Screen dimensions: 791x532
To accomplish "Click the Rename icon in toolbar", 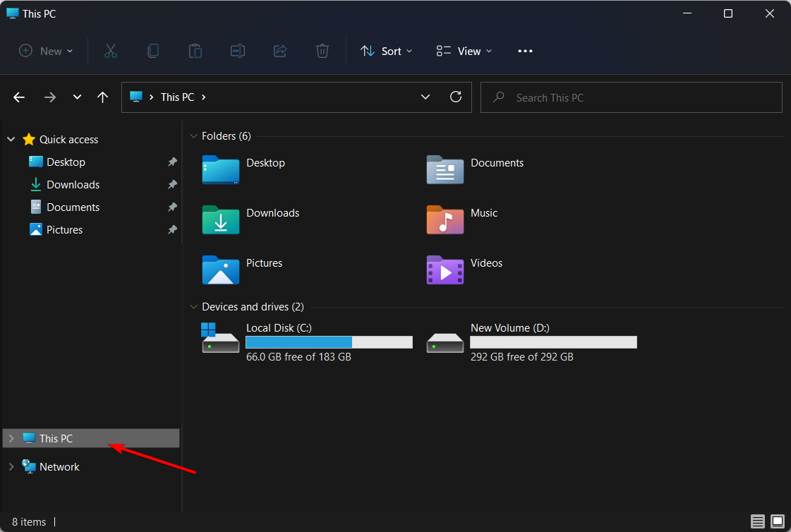I will [x=238, y=51].
